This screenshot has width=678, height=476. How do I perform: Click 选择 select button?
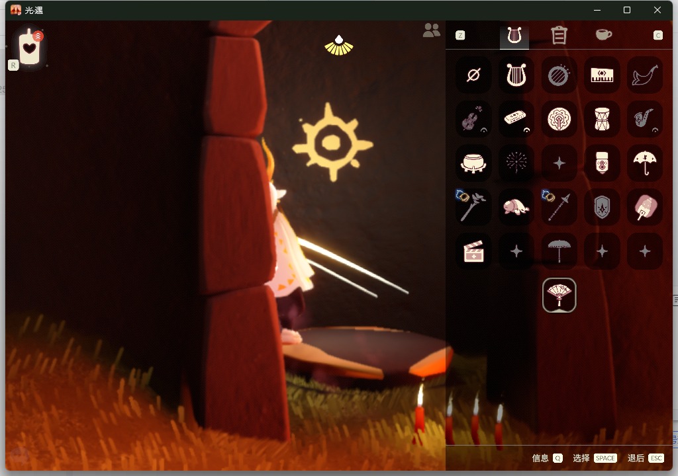[581, 458]
